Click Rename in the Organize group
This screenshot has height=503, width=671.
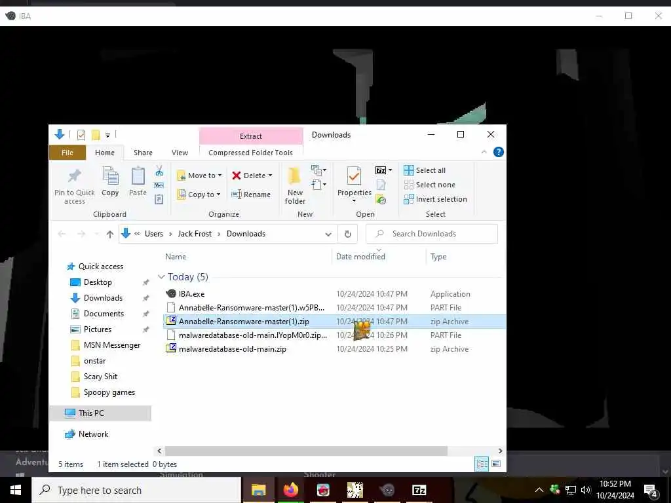pyautogui.click(x=251, y=195)
